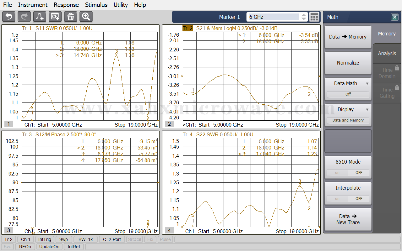Click the Add Trace waveform icon
Image resolution: width=402 pixels, height=251 pixels.
[40, 17]
